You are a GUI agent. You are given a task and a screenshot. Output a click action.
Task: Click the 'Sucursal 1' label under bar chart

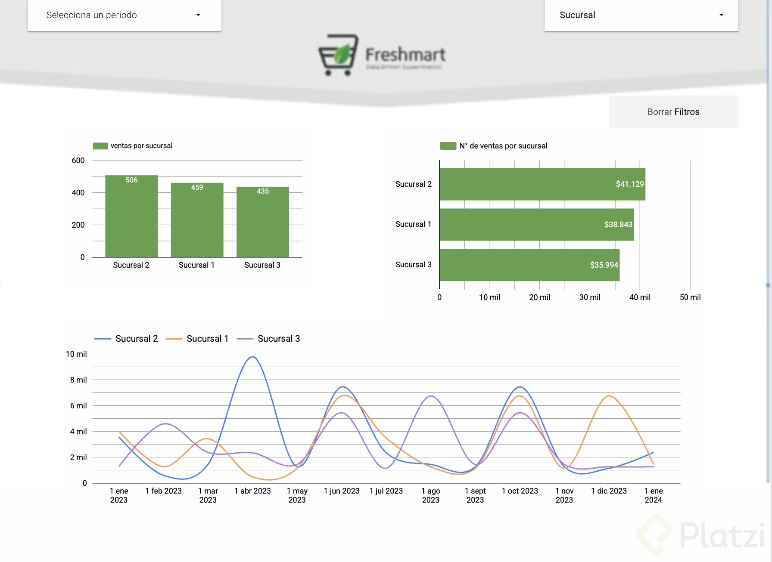(x=196, y=265)
